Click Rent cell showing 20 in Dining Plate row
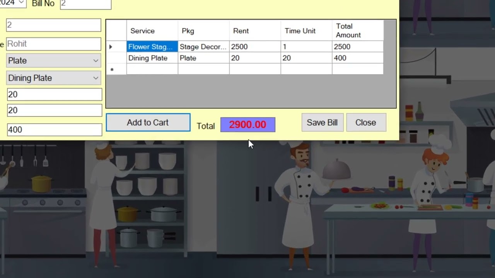The width and height of the screenshot is (495, 278). [x=255, y=58]
